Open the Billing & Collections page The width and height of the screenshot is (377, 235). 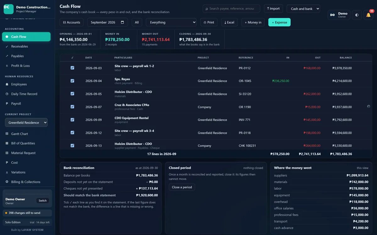click(26, 182)
